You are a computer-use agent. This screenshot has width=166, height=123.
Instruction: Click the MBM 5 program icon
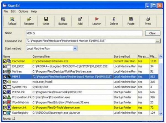(9, 76)
